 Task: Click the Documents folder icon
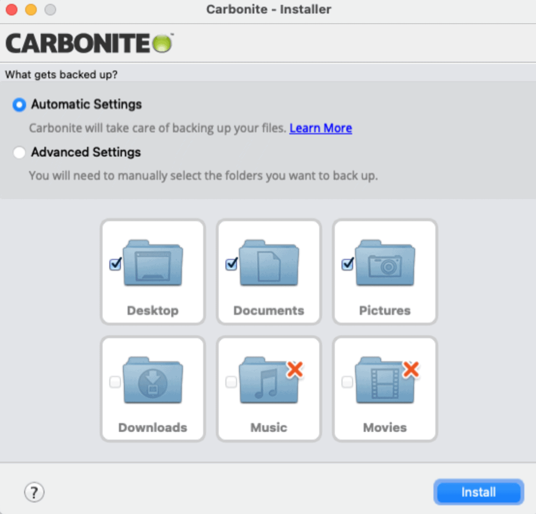[269, 263]
